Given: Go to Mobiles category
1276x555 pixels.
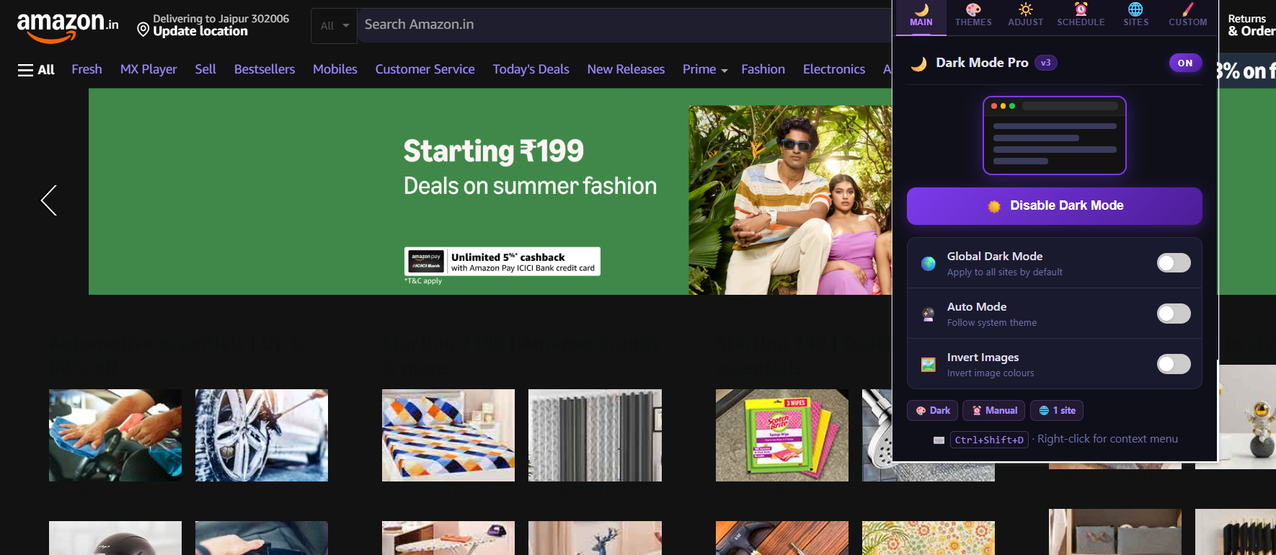Looking at the screenshot, I should pyautogui.click(x=335, y=69).
